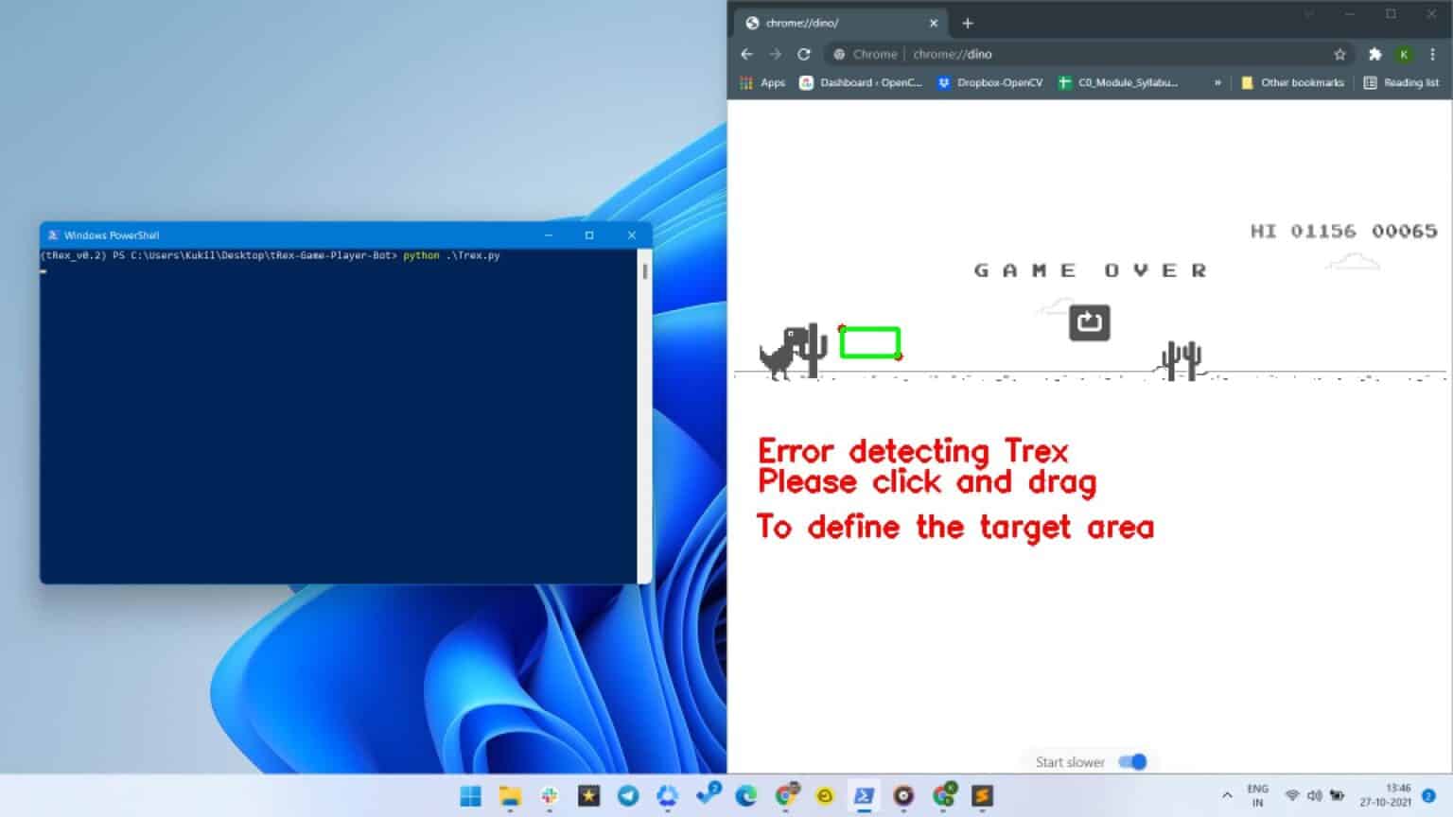Bookmark this page with the star icon
1453x817 pixels.
(1339, 55)
